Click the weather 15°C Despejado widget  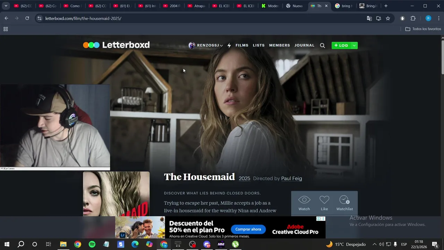(x=346, y=244)
